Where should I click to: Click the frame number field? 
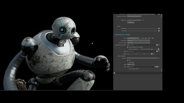[154, 49]
